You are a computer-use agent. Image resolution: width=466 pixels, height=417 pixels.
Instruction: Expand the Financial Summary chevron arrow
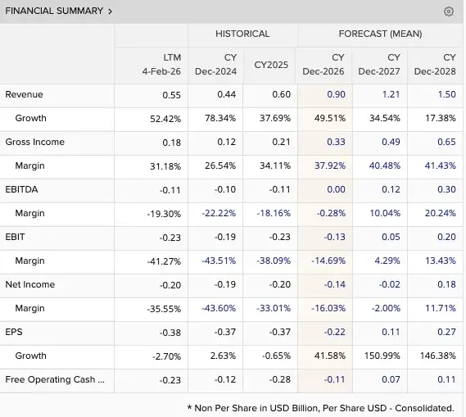pos(111,11)
